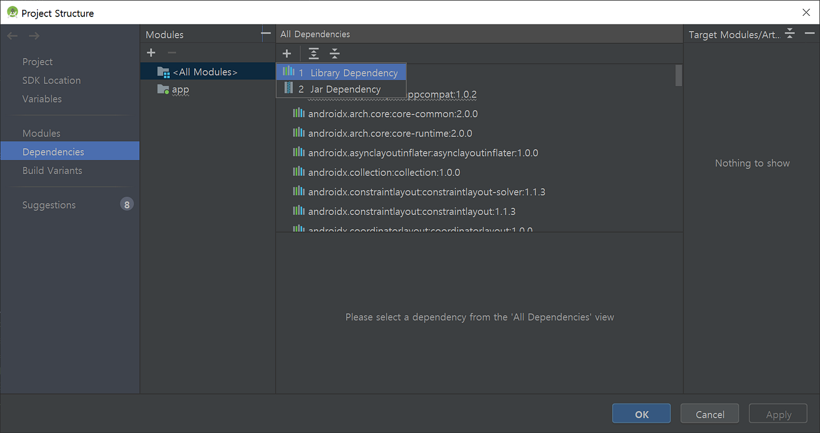Switch to the SDK Location section

pos(52,80)
